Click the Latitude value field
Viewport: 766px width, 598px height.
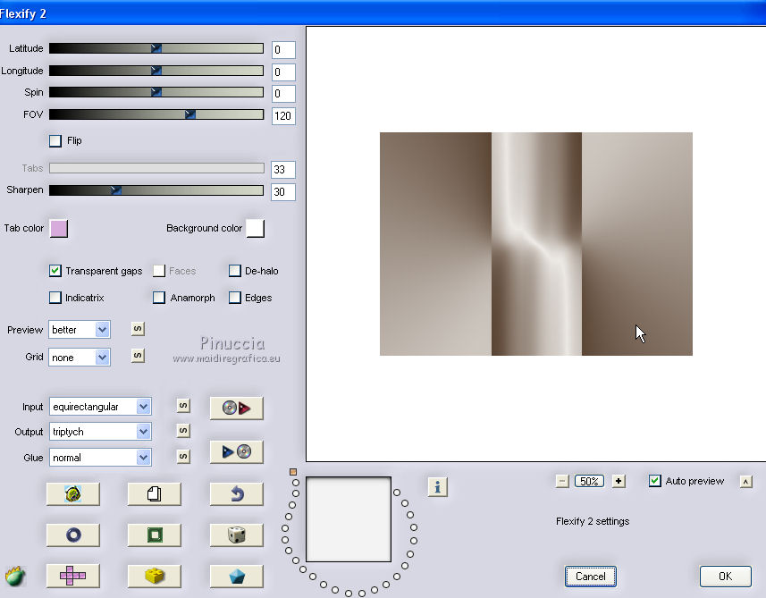283,50
